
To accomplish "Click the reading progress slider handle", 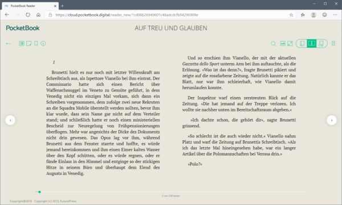I will pyautogui.click(x=39, y=192).
